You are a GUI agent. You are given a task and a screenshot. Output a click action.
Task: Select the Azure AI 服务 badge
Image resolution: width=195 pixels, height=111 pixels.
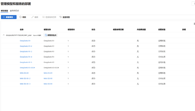(x=37, y=35)
